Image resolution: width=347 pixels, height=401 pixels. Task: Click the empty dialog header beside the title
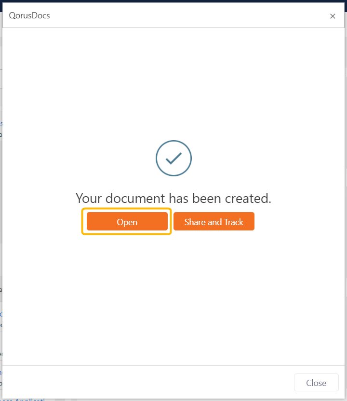(189, 15)
